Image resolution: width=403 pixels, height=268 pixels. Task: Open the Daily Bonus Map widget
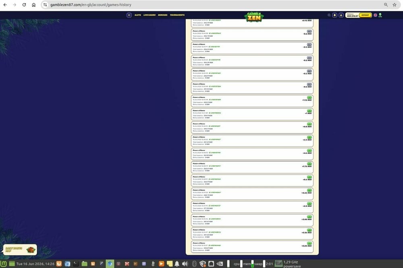pyautogui.click(x=20, y=249)
